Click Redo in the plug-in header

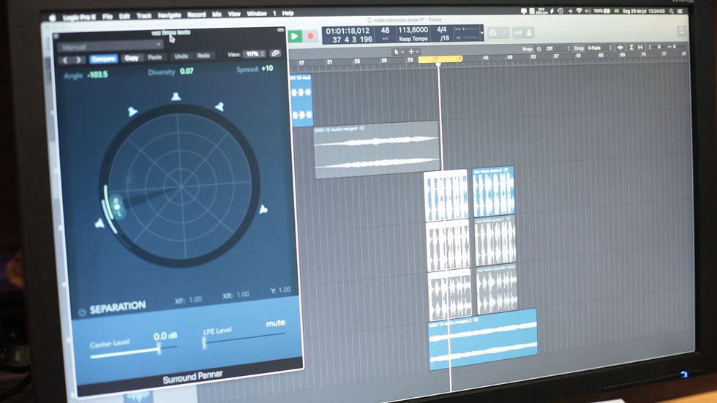coord(203,56)
